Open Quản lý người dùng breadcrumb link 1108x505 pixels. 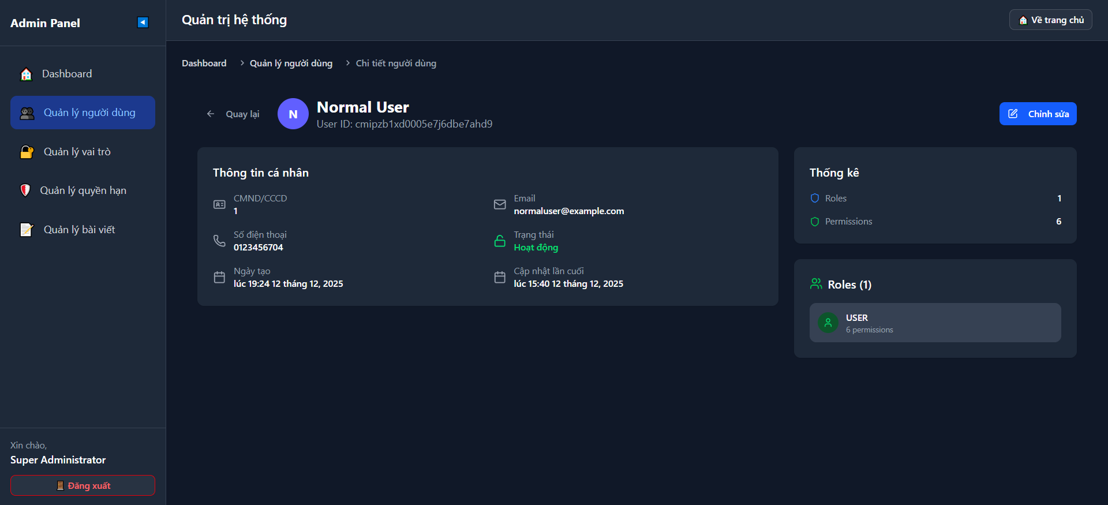(x=291, y=63)
